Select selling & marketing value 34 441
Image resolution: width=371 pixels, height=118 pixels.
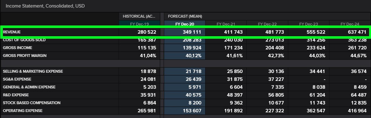click(317, 71)
